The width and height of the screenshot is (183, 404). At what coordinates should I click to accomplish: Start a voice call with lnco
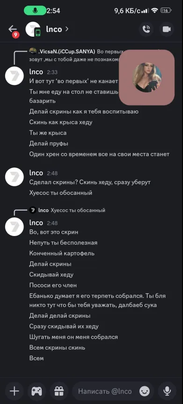(x=146, y=29)
